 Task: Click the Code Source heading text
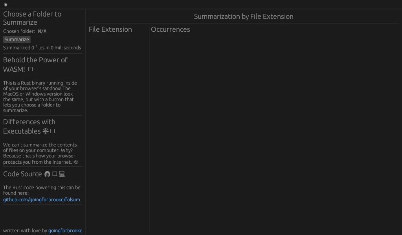[22, 174]
